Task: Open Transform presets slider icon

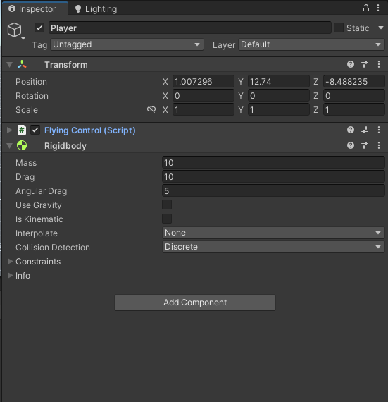Action: [x=365, y=64]
